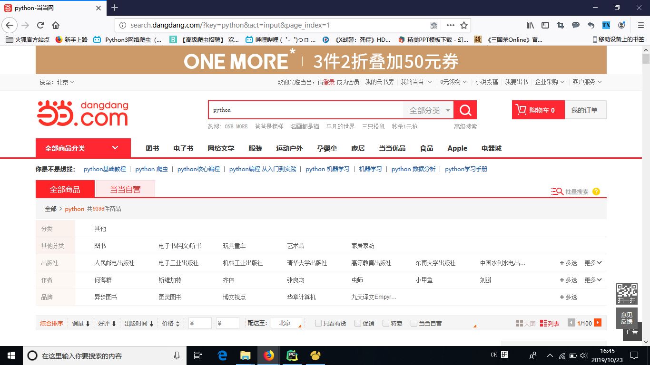Click the ONE MORE promotion banner

pyautogui.click(x=321, y=60)
